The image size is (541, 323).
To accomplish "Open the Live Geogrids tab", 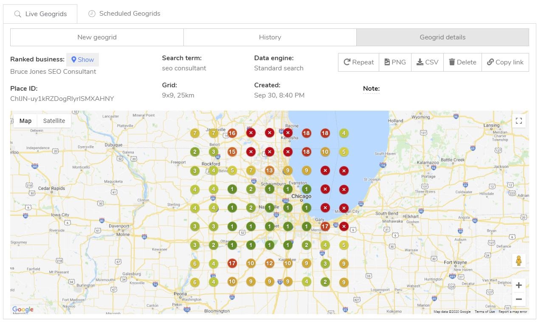I will click(x=40, y=14).
